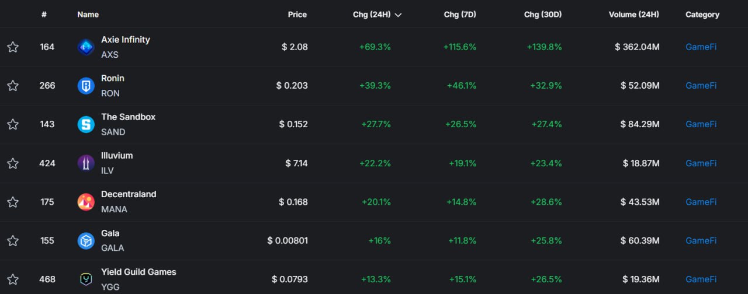This screenshot has height=294, width=748.
Task: Click the Axie Infinity coin logo
Action: pos(86,47)
